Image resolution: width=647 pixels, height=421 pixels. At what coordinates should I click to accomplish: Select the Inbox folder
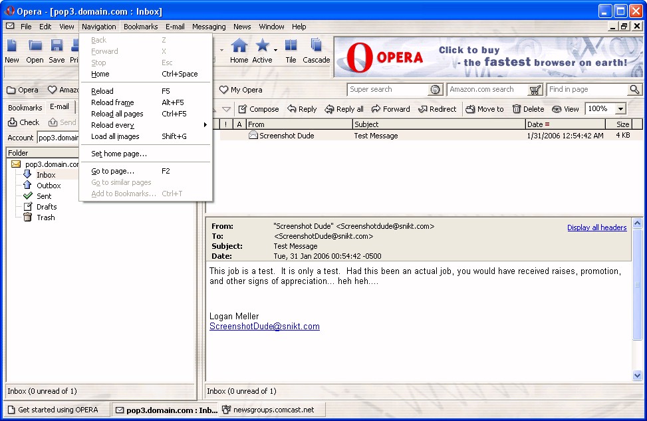click(x=45, y=175)
